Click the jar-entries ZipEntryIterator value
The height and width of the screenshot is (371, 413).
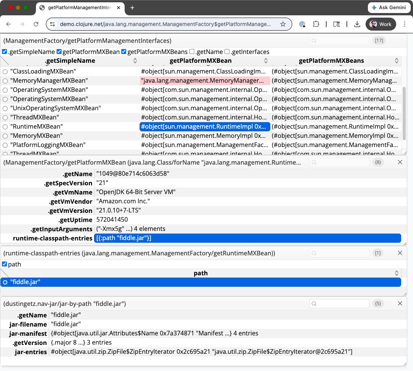[202, 352]
